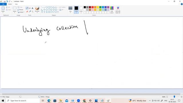
Task: Click Save icon in the title bar
Action: [5, 1]
